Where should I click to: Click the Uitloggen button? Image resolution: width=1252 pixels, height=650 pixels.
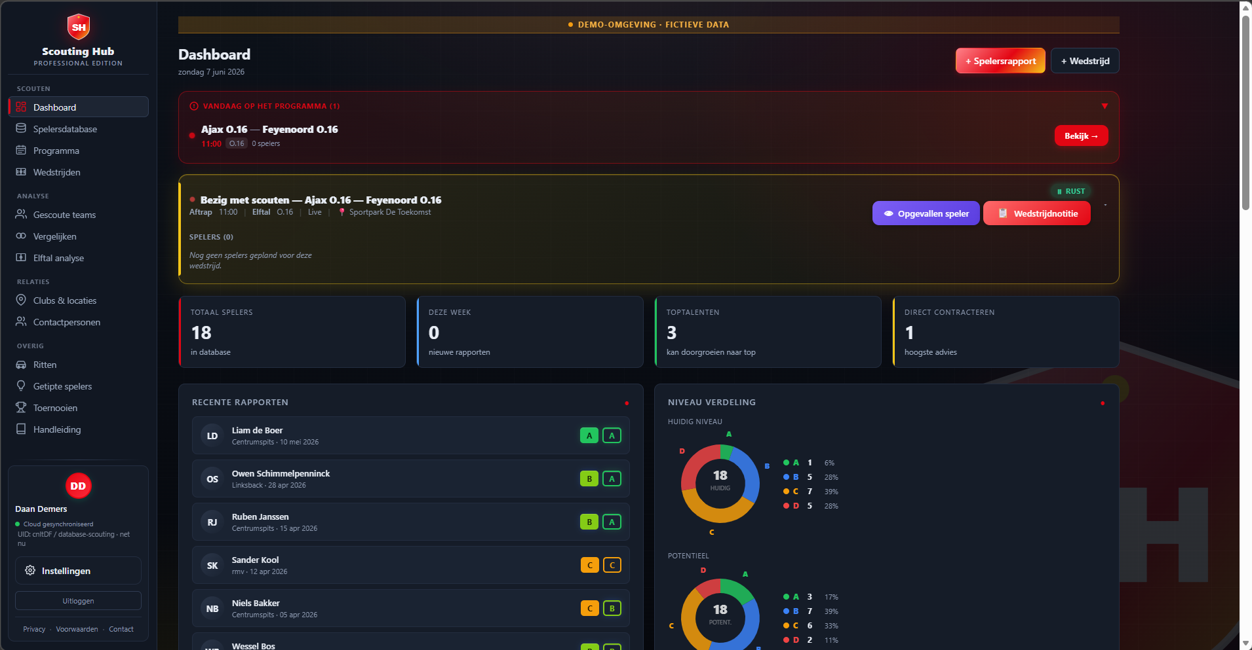coord(78,601)
